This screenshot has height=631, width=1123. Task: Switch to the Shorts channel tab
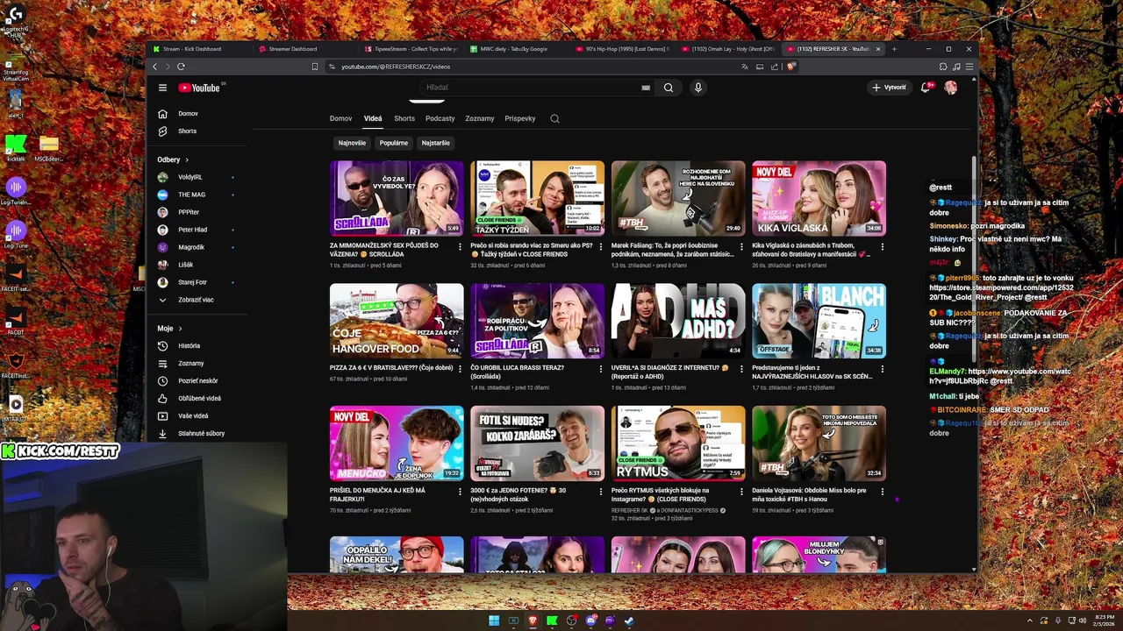tap(404, 118)
